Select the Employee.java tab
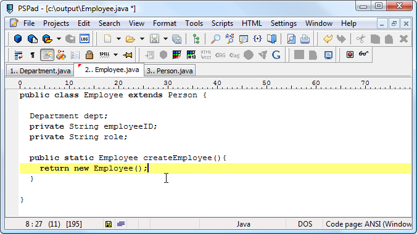Image resolution: width=417 pixels, height=234 pixels. 110,70
